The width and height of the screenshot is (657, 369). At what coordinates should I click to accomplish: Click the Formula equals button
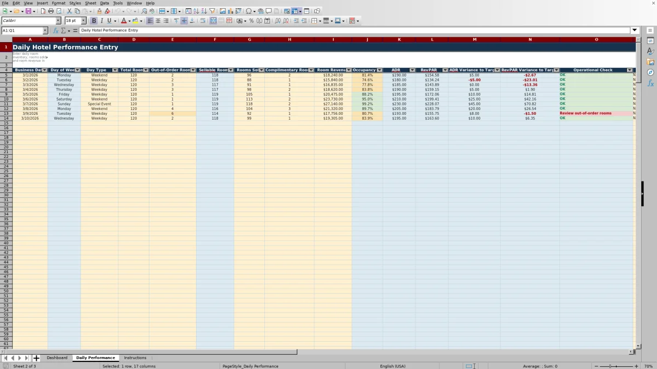point(75,31)
